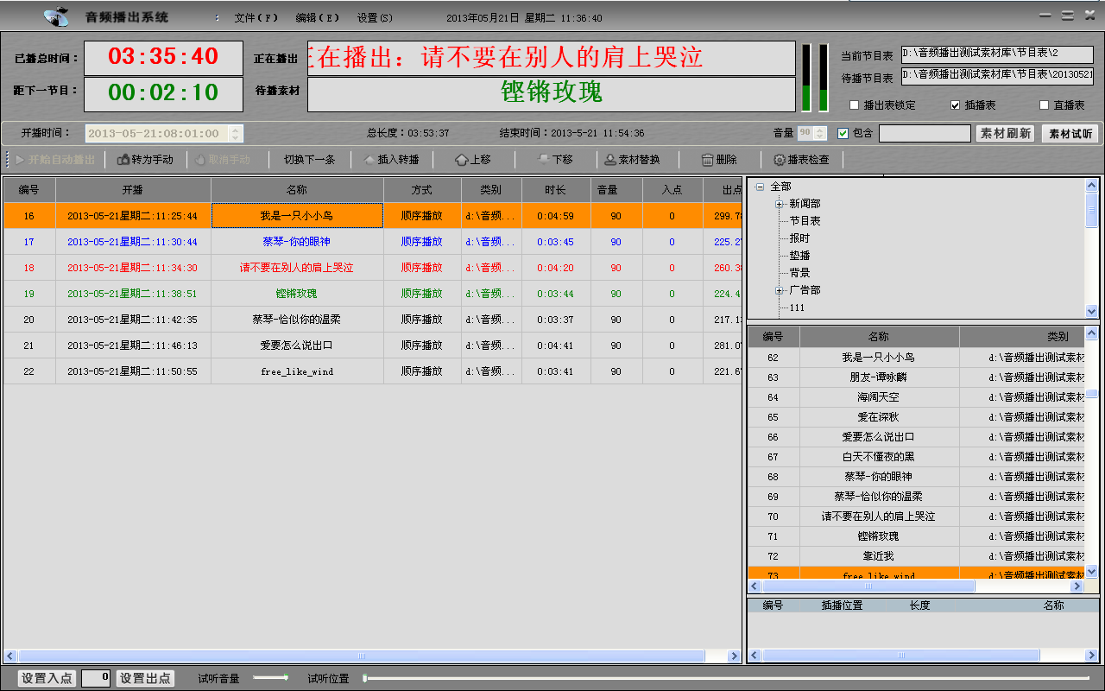The width and height of the screenshot is (1105, 691).
Task: Move the item down with 下移
Action: tap(543, 160)
